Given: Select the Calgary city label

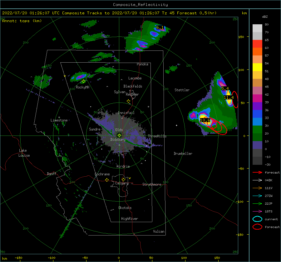Looking at the screenshot, I should (122, 183).
